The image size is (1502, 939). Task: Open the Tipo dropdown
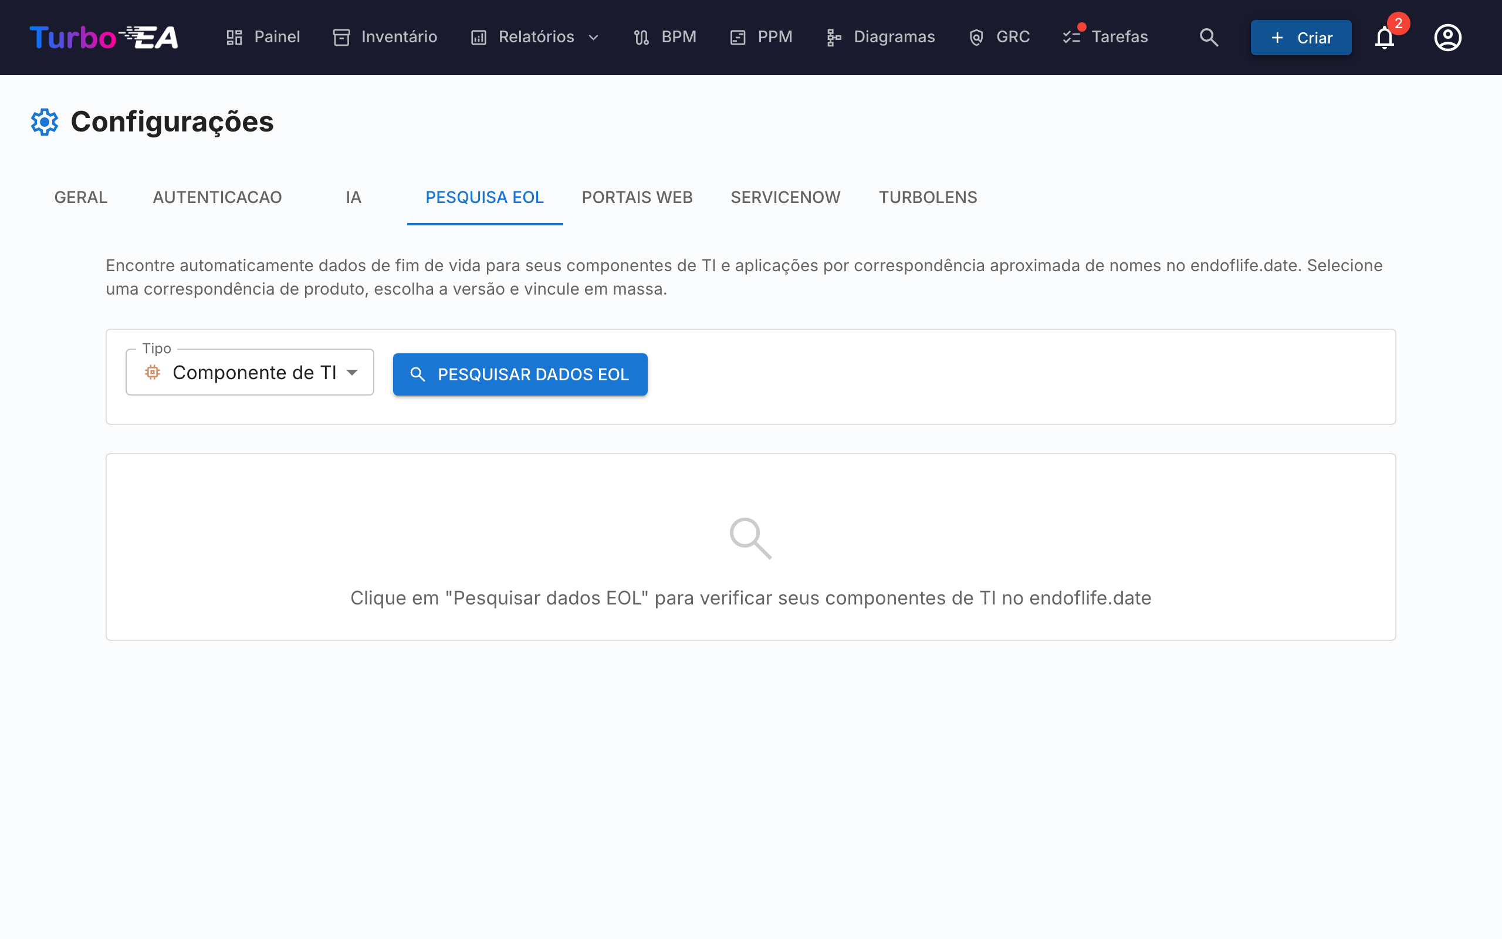pos(249,373)
